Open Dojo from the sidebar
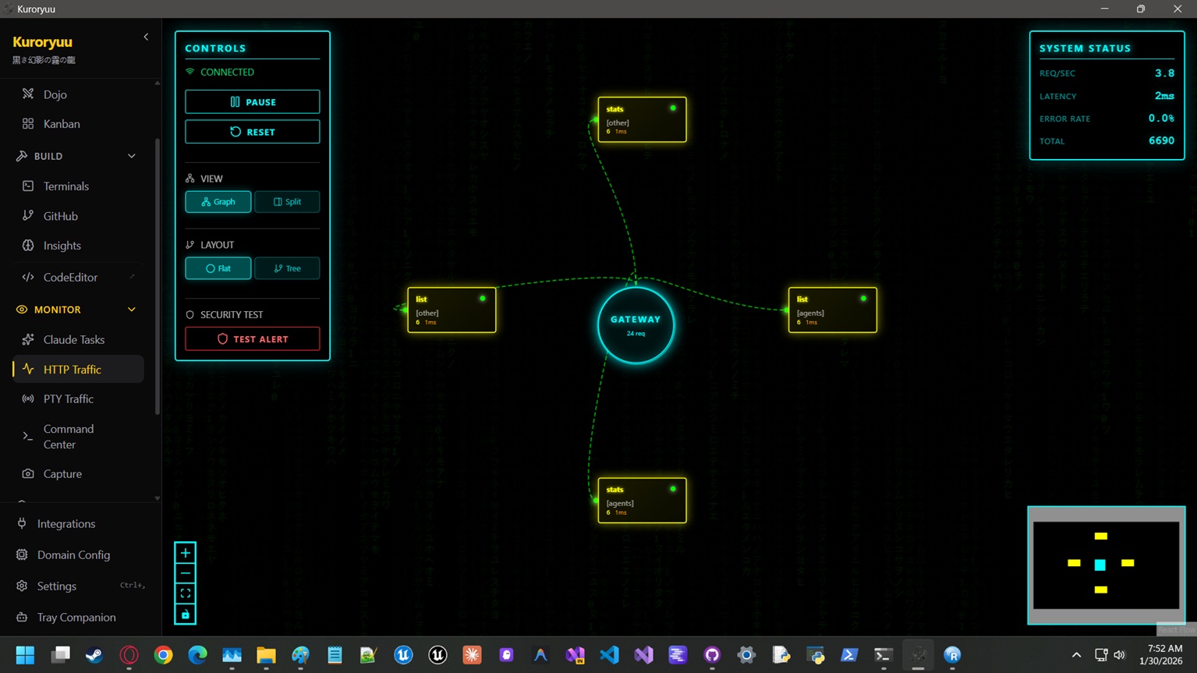 [x=55, y=94]
